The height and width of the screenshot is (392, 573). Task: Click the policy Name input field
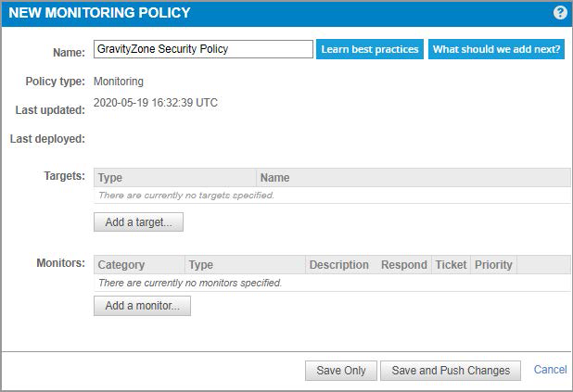tap(203, 49)
